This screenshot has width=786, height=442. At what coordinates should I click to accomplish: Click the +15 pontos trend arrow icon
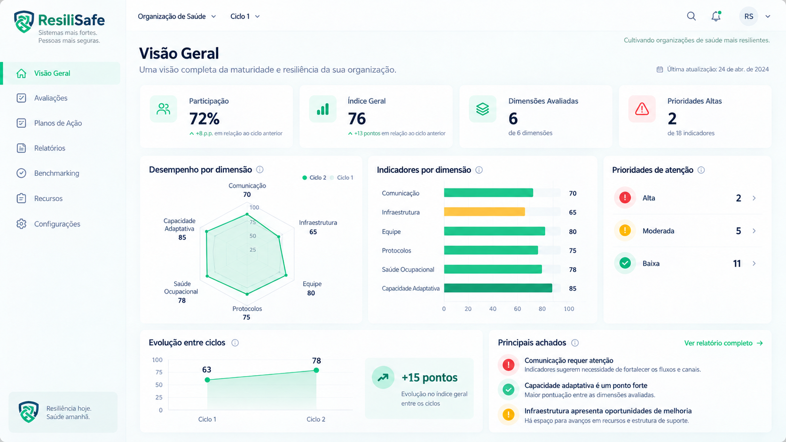coord(383,377)
